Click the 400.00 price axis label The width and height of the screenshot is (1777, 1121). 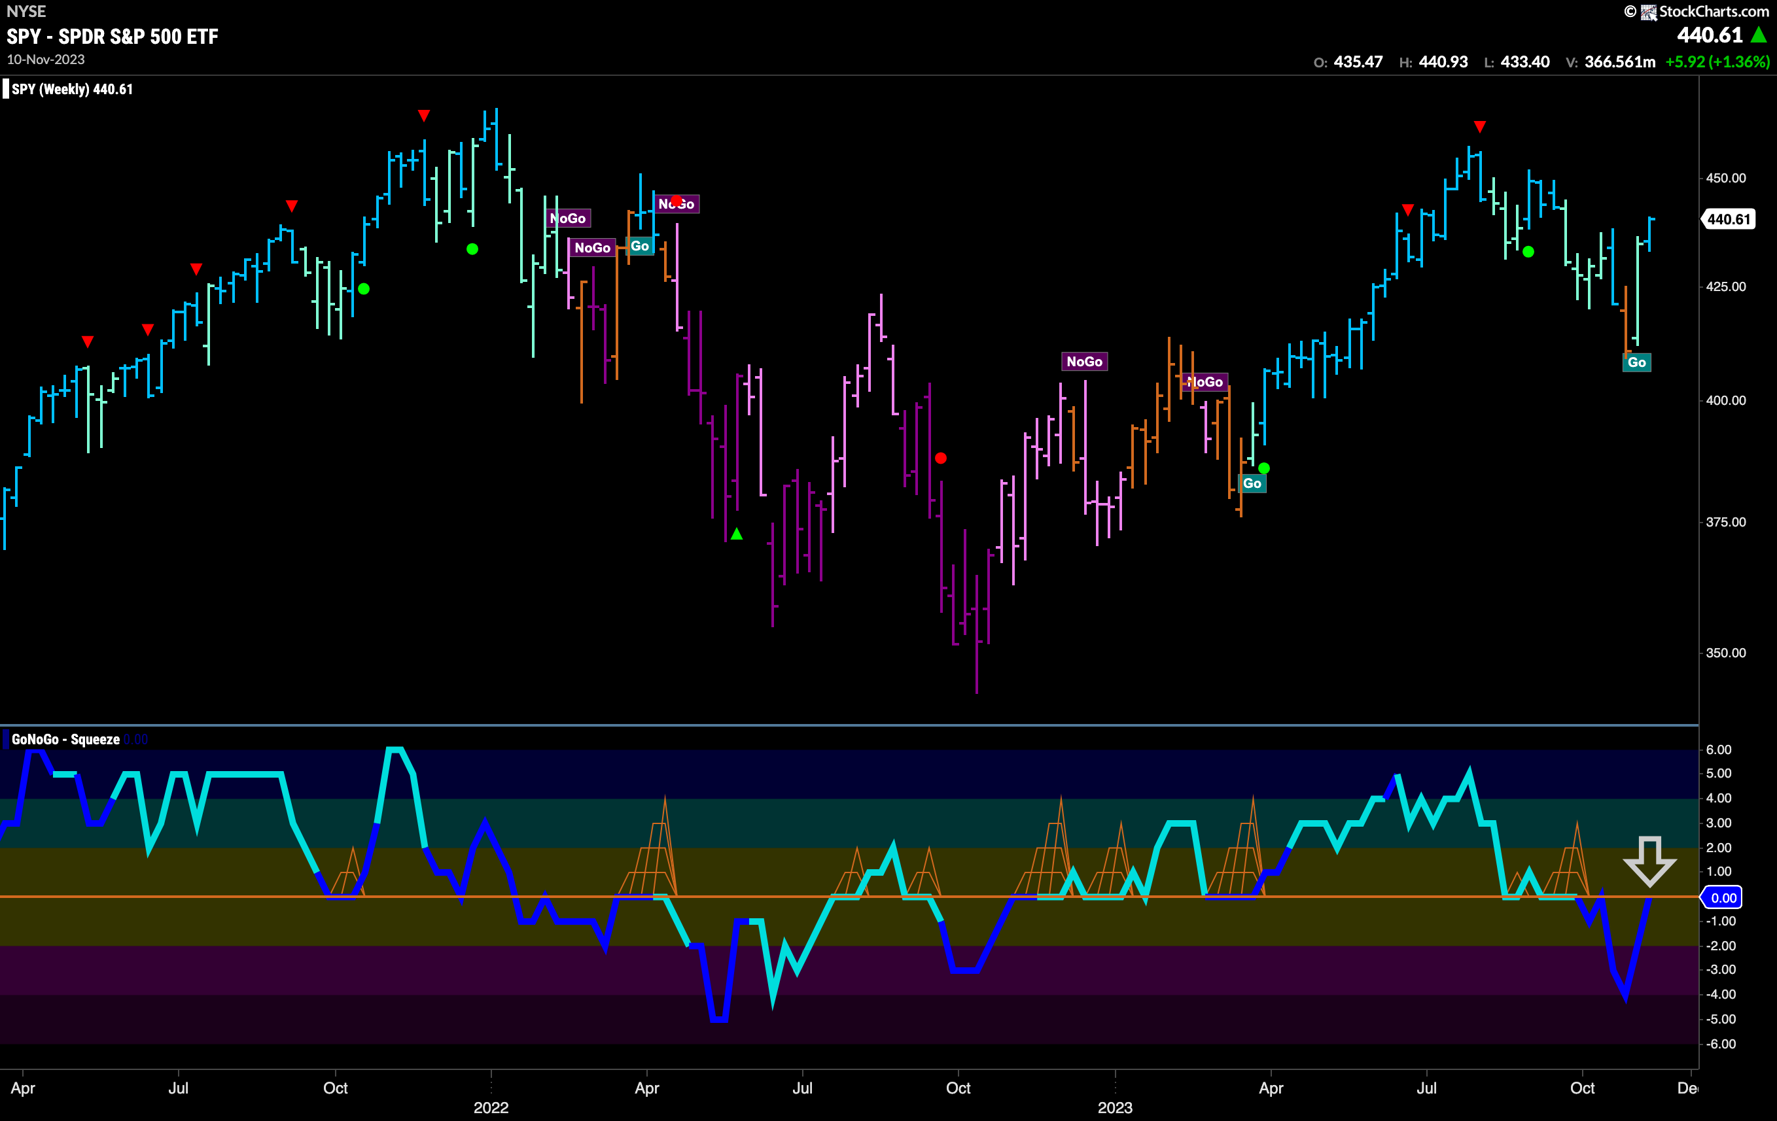point(1726,400)
